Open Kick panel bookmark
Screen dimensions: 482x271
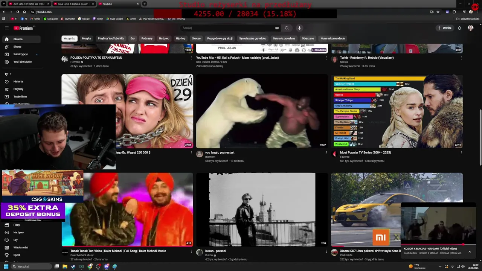[x=50, y=18]
